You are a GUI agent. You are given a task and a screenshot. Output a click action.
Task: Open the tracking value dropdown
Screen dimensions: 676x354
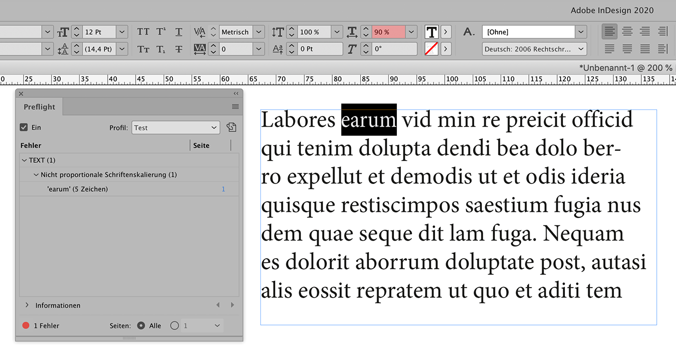(259, 49)
